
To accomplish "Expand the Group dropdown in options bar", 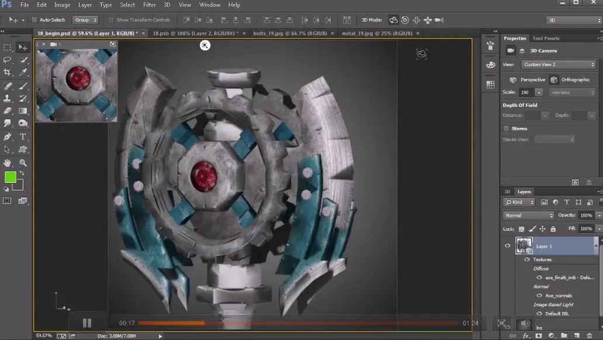I will pos(85,20).
